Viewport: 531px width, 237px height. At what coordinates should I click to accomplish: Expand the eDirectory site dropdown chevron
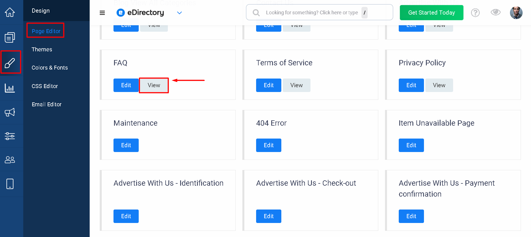[179, 13]
